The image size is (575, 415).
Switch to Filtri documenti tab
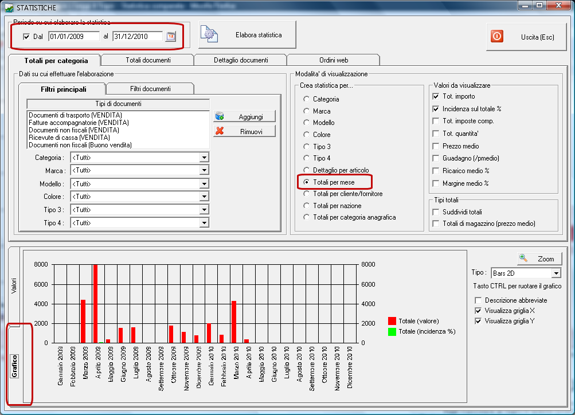click(150, 89)
